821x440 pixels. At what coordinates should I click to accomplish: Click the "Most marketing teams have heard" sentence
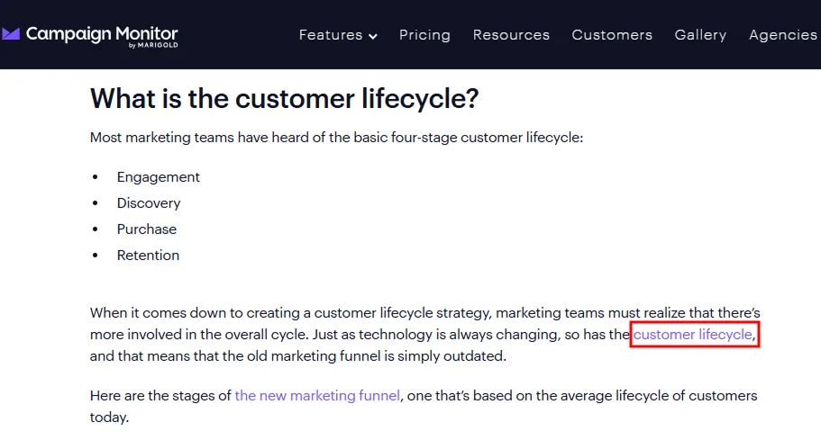click(337, 139)
